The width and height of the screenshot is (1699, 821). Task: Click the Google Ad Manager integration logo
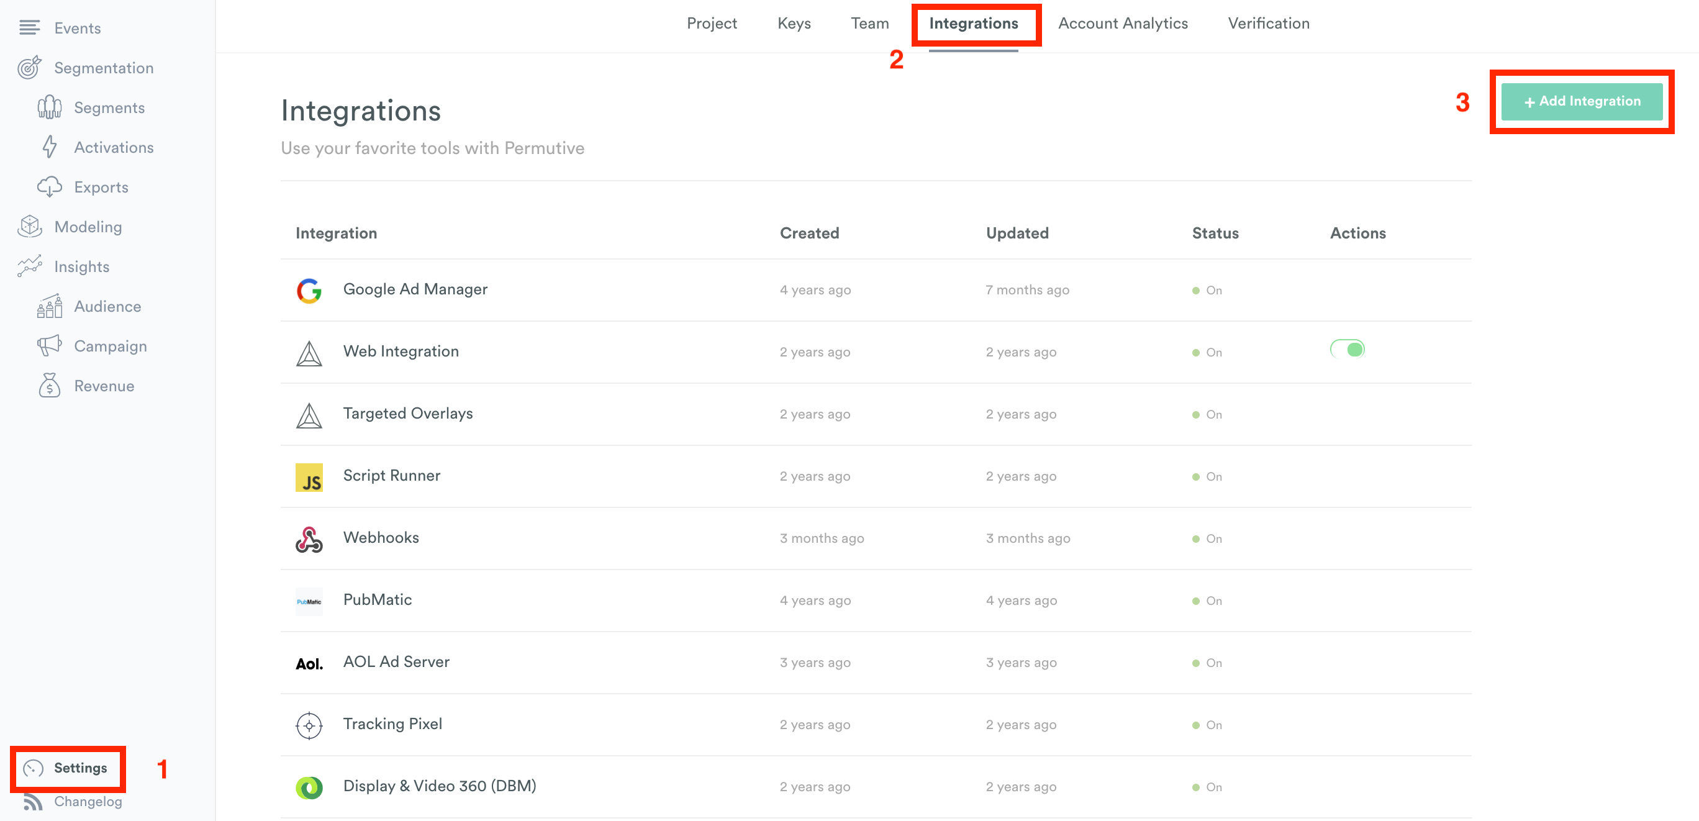[x=309, y=290]
